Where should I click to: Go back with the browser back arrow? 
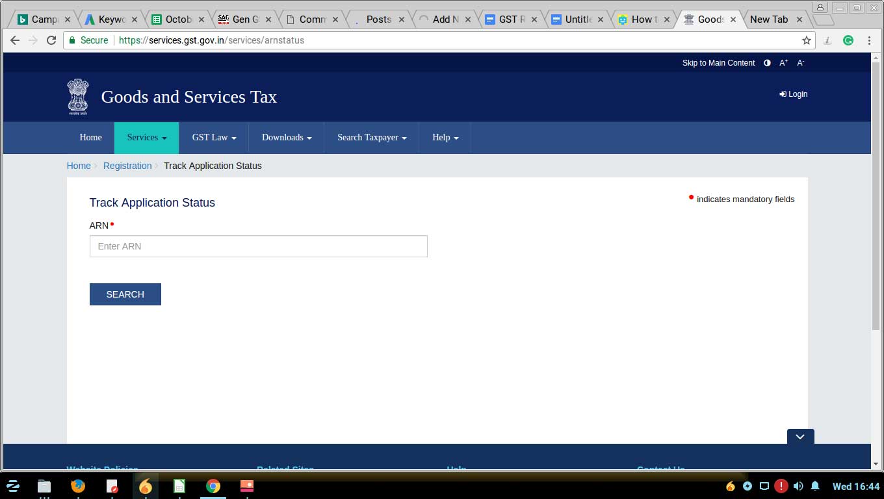[15, 40]
